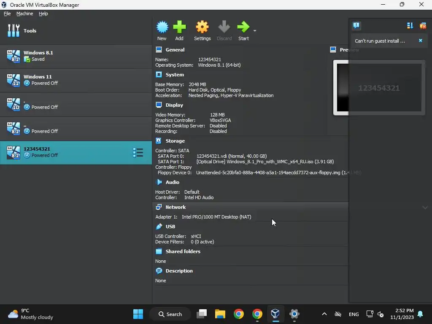Open Task View from taskbar
The height and width of the screenshot is (324, 432).
pyautogui.click(x=202, y=314)
